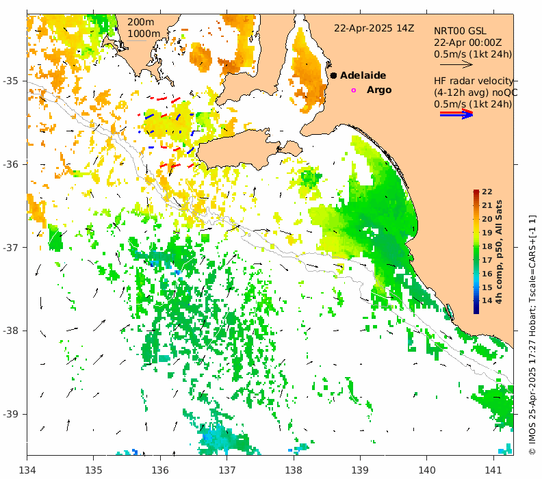Click the 1000m contour legend line
This screenshot has width=542, height=479.
click(136, 41)
